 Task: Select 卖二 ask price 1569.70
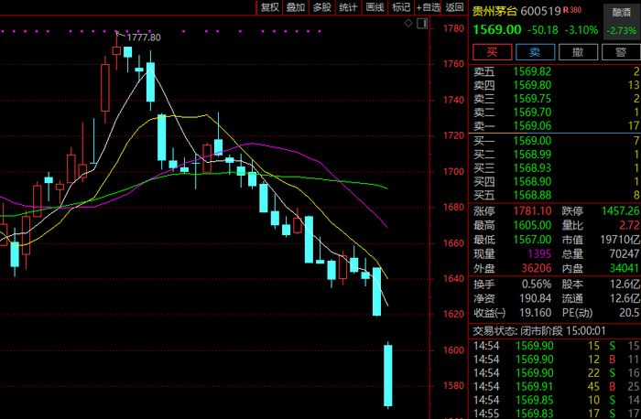point(532,112)
